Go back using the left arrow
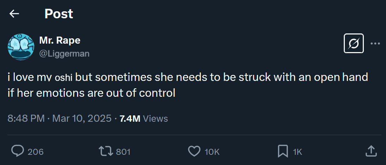Screen dimensions: 386x165 [14, 14]
